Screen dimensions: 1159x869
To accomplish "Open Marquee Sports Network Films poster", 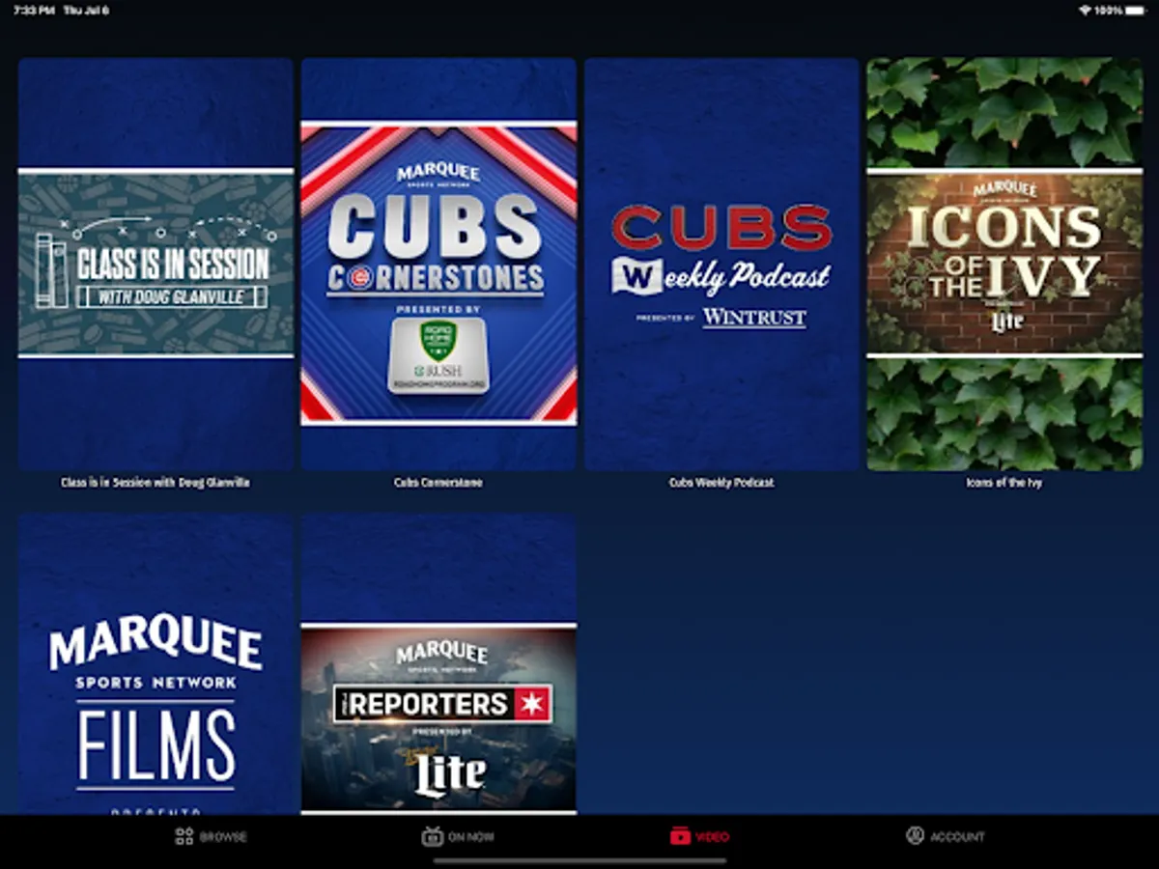I will coord(155,664).
